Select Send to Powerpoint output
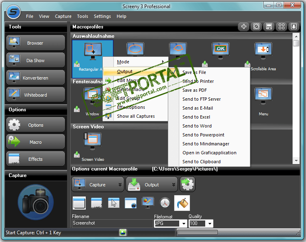 tap(209, 135)
